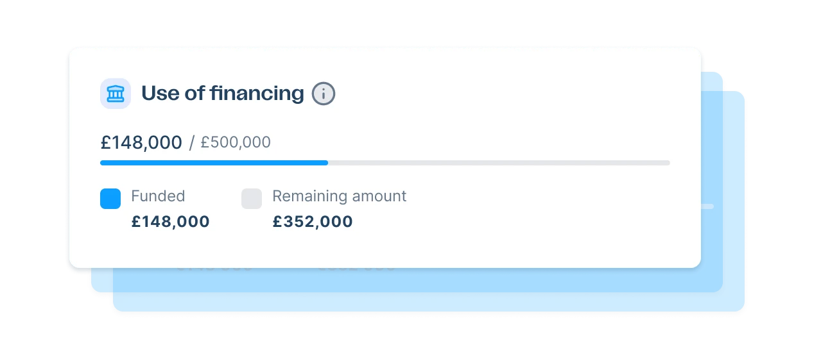Viewport: 814px width, 359px height.
Task: Click the grey unfilled part of the progress bar
Action: coord(499,163)
